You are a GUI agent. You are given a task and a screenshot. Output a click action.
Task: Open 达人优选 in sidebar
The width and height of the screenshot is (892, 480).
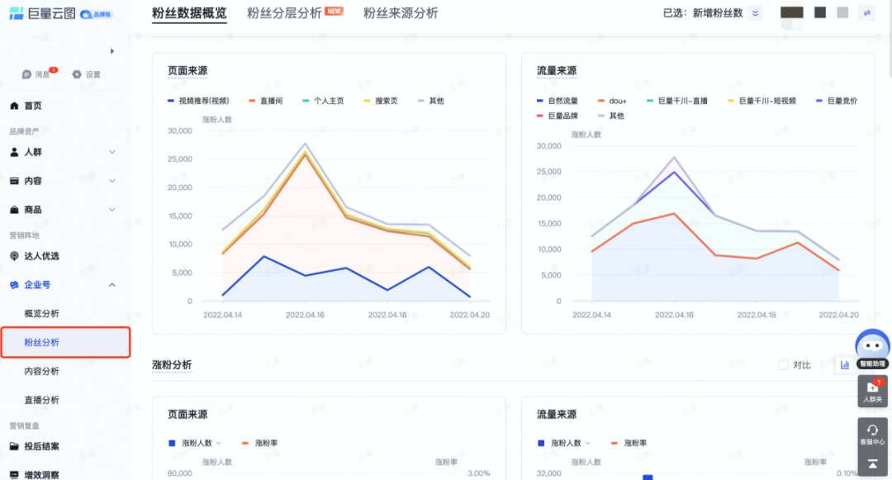[41, 256]
